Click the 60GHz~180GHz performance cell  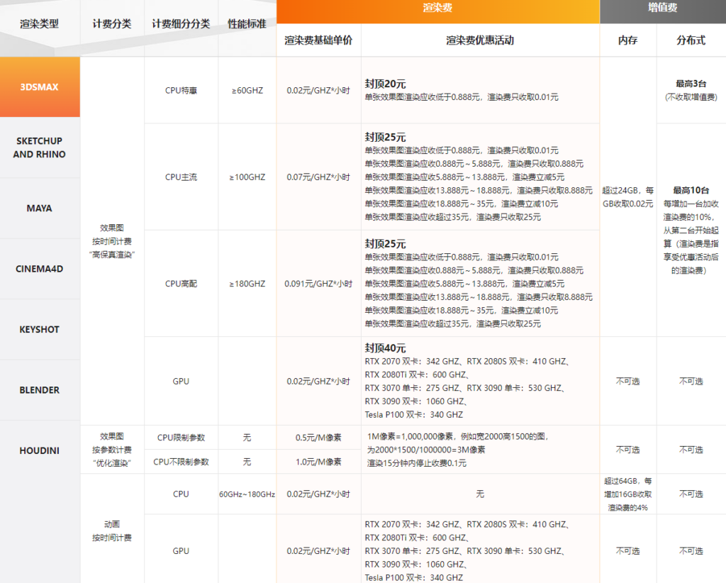click(247, 494)
